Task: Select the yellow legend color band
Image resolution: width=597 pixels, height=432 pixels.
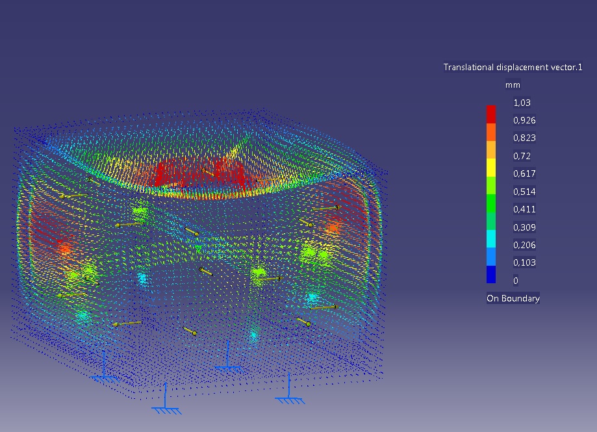Action: (x=491, y=168)
